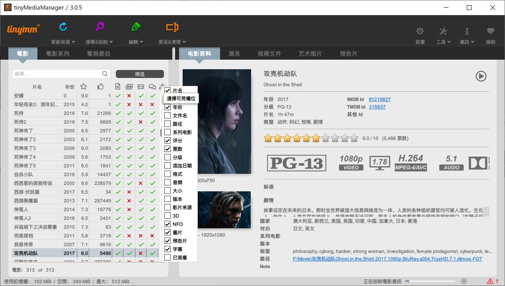The height and width of the screenshot is (286, 505).
Task: Click the 更新来源 refresh icon
Action: click(63, 26)
